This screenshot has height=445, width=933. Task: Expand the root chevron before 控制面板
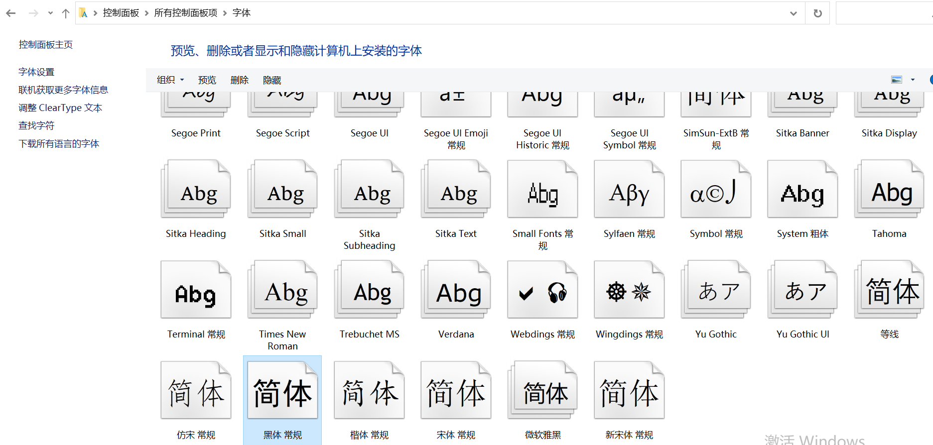click(x=95, y=13)
